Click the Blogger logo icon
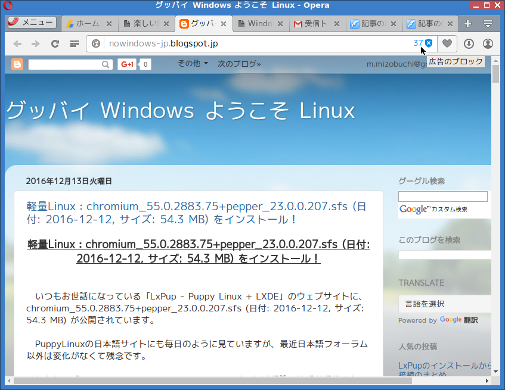The image size is (505, 390). pyautogui.click(x=17, y=64)
